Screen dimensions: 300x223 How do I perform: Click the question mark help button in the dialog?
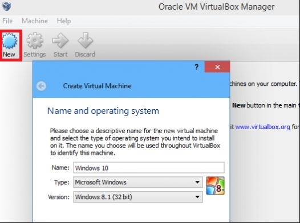[197, 67]
